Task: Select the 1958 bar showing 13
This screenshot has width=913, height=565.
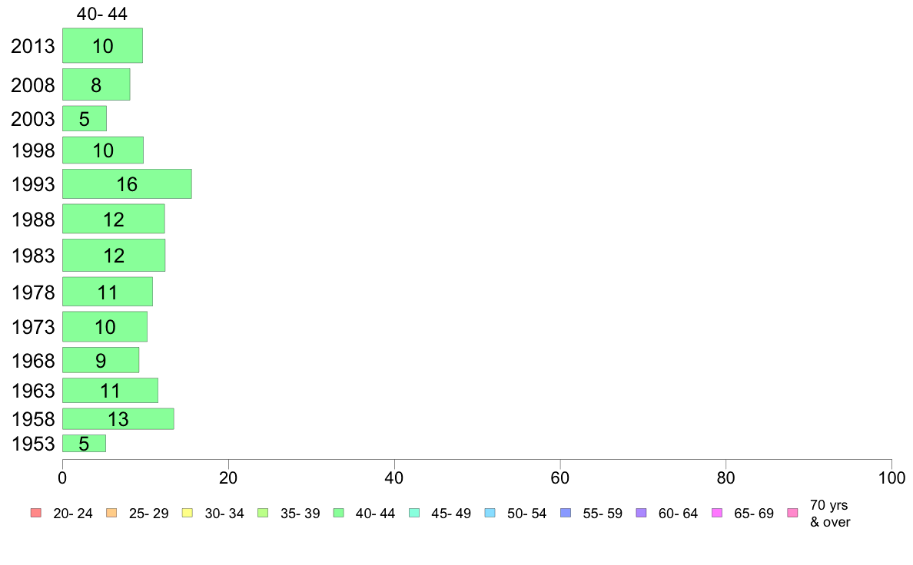Action: point(118,419)
